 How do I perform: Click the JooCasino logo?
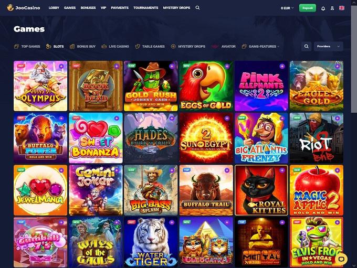(x=24, y=8)
